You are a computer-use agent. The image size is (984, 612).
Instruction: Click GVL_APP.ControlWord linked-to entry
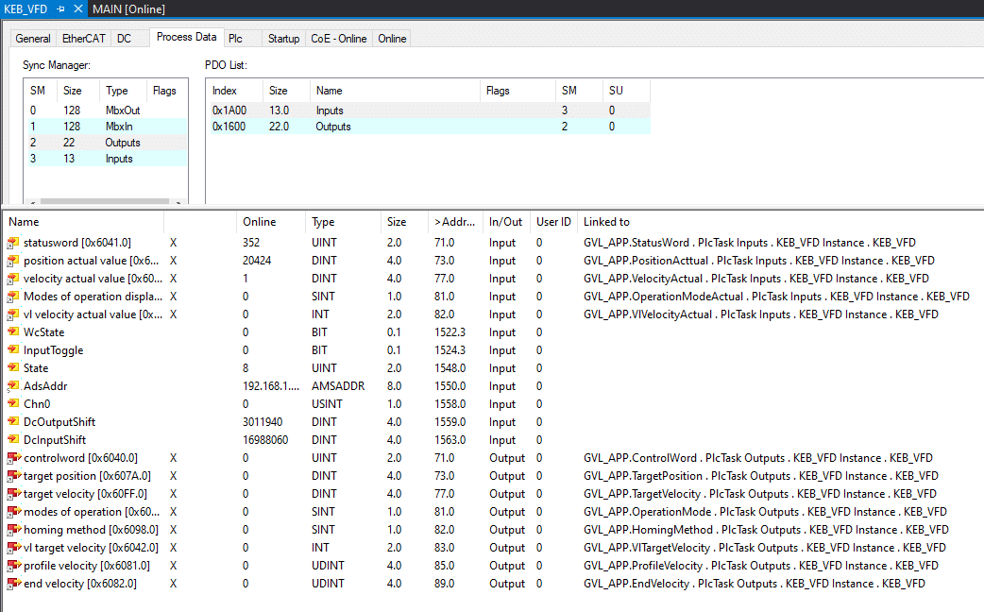(758, 458)
